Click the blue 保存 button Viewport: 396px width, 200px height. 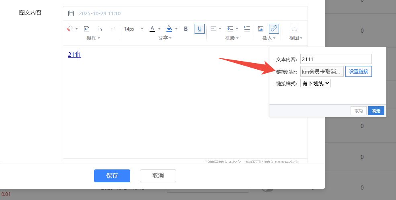point(112,176)
